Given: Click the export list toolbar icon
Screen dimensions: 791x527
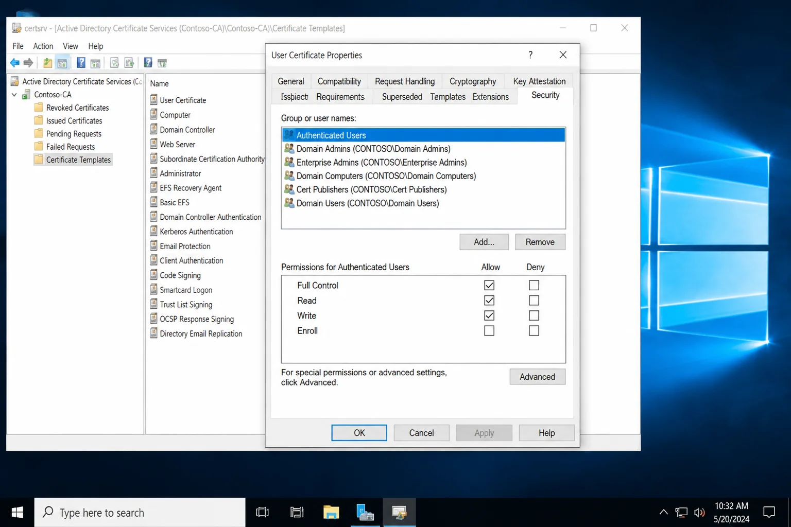Looking at the screenshot, I should (x=129, y=63).
